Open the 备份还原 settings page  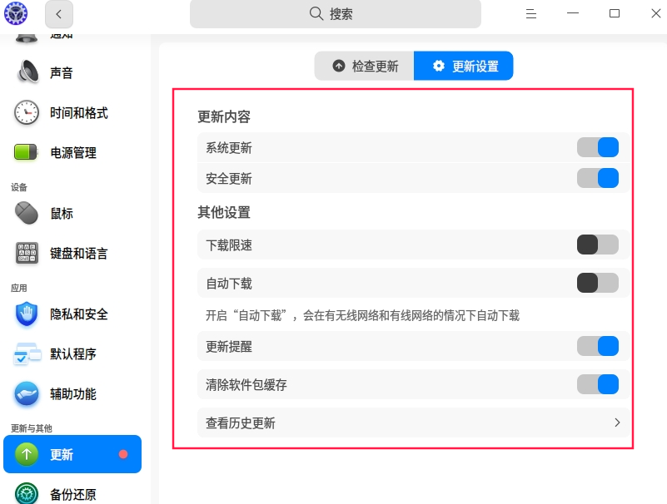pyautogui.click(x=72, y=493)
